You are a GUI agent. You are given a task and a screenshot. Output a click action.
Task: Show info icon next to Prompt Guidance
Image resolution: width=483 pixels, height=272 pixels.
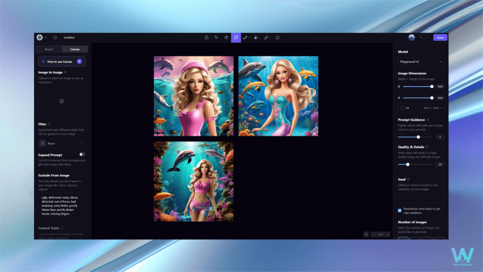[427, 120]
